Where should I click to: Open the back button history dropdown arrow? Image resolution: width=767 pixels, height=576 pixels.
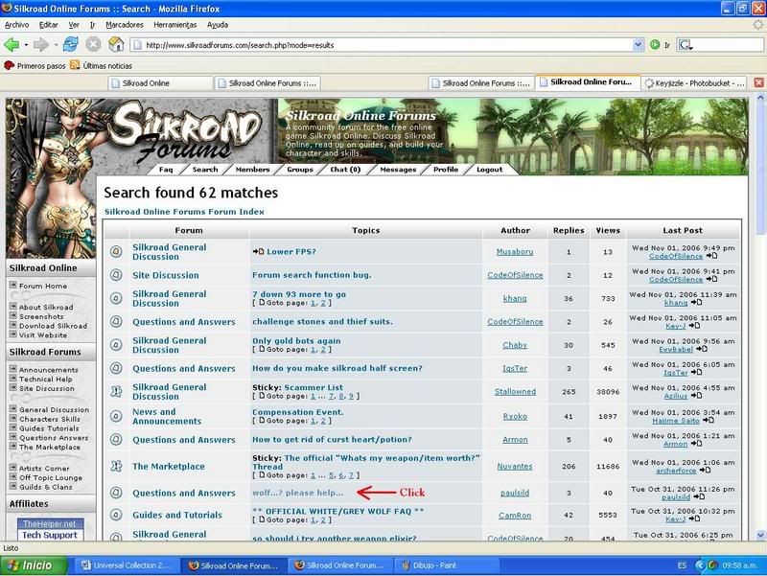(26, 45)
